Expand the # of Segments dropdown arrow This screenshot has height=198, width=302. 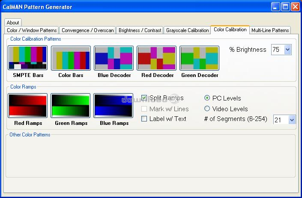coord(292,120)
